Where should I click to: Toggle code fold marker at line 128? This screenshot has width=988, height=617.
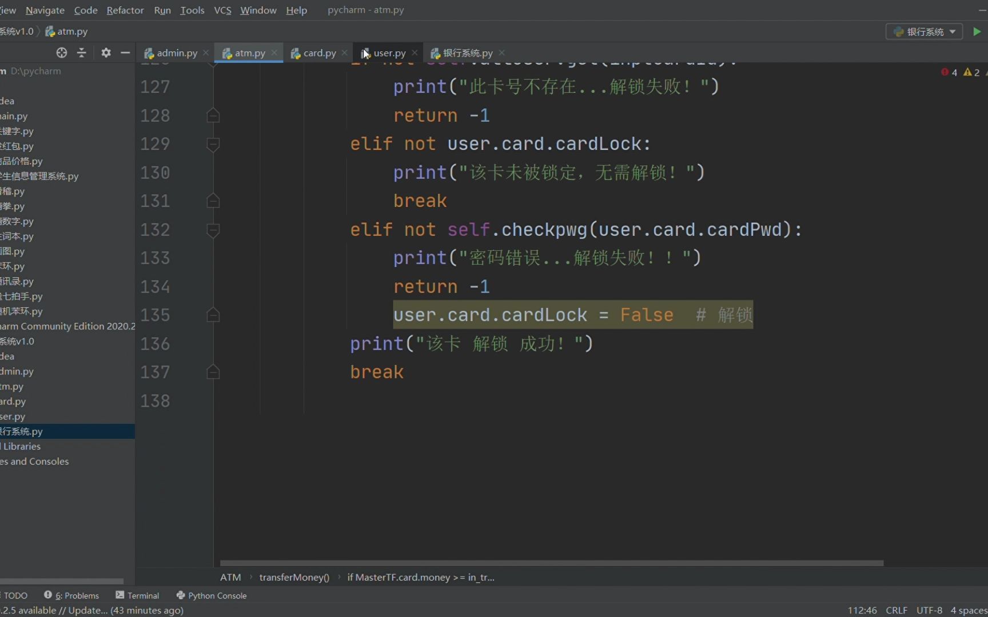tap(213, 115)
